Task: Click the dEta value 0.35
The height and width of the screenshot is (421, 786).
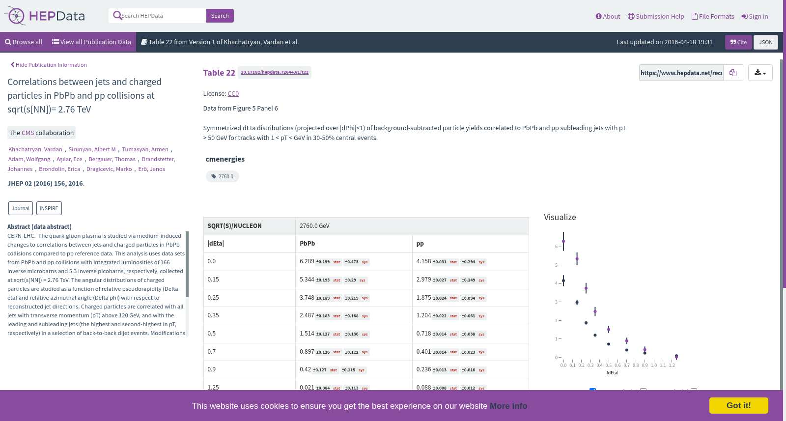Action: pyautogui.click(x=213, y=315)
